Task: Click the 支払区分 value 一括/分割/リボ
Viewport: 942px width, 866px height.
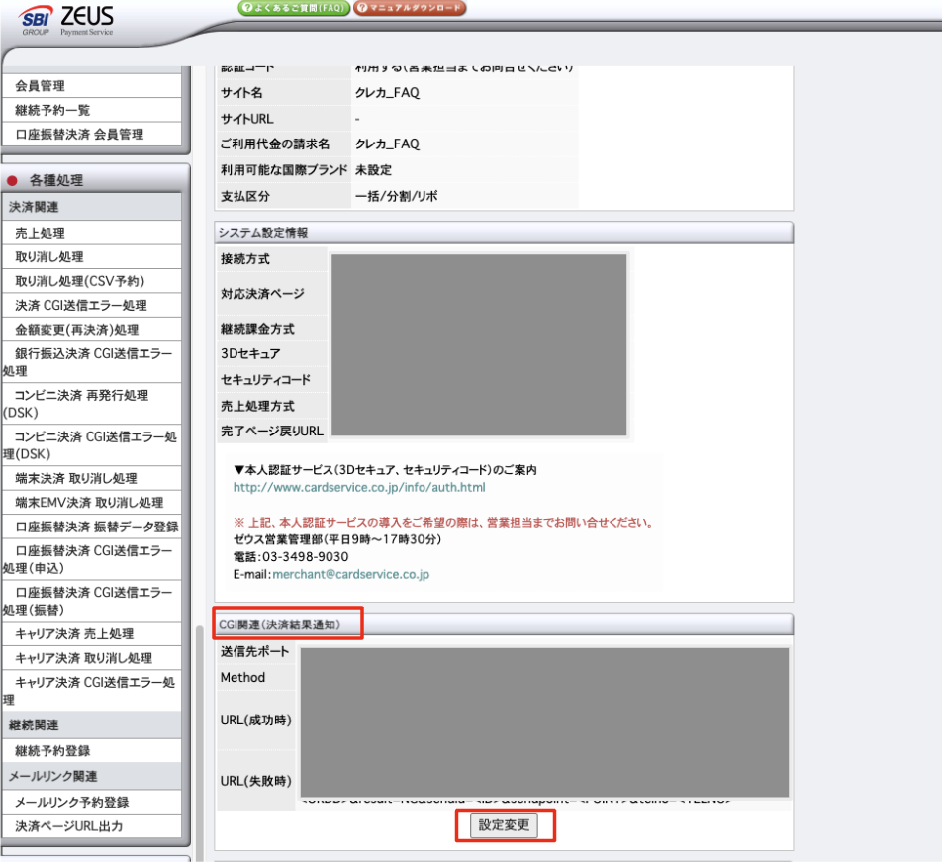Action: pos(396,196)
